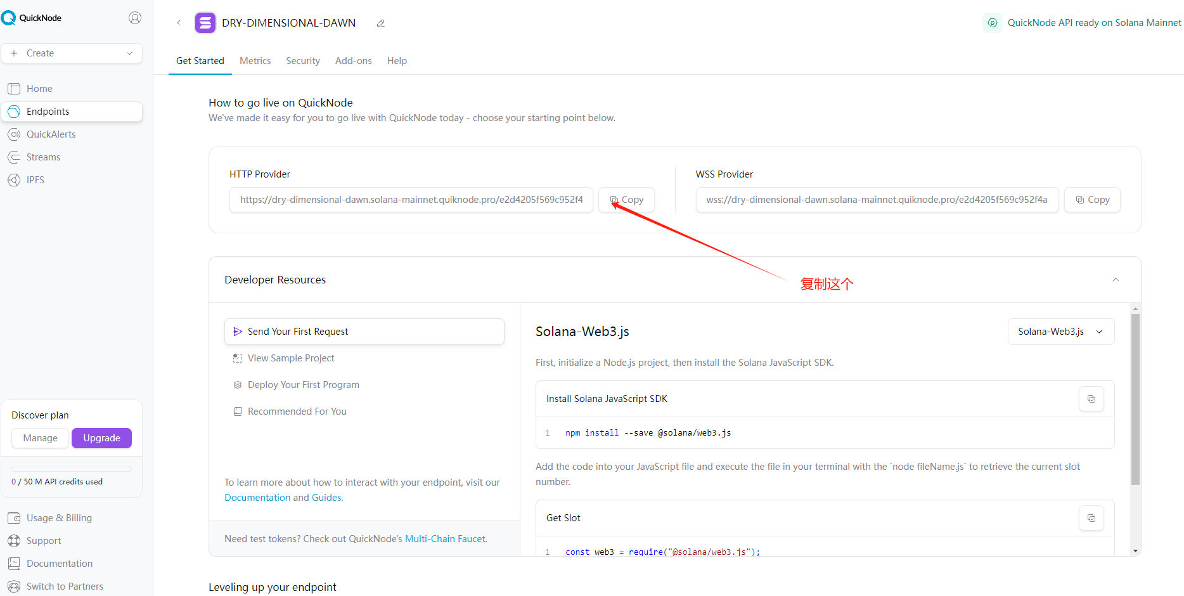Click the Documentation sidebar icon
The image size is (1184, 596).
[14, 564]
